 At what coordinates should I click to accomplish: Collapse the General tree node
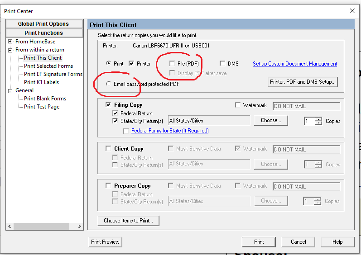coord(10,90)
